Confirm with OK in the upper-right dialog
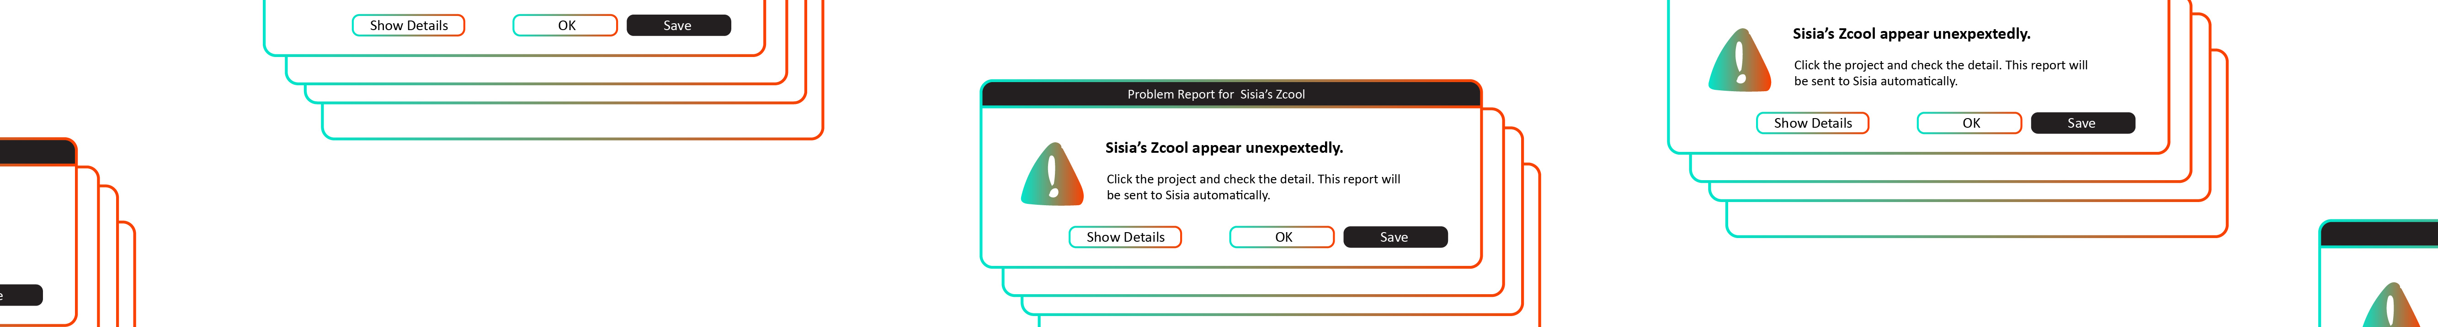 pos(1970,123)
